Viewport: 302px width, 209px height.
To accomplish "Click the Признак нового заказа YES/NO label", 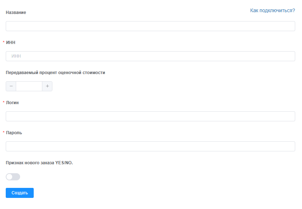I will coord(39,162).
